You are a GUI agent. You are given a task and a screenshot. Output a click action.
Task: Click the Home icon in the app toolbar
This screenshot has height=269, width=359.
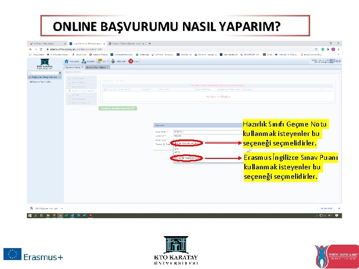tap(67, 61)
